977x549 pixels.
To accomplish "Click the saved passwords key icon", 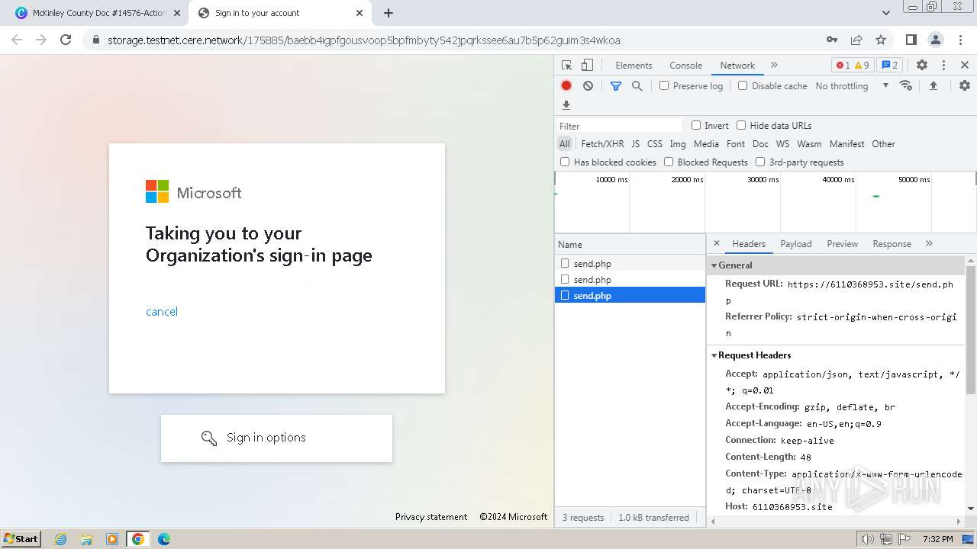I will 832,40.
